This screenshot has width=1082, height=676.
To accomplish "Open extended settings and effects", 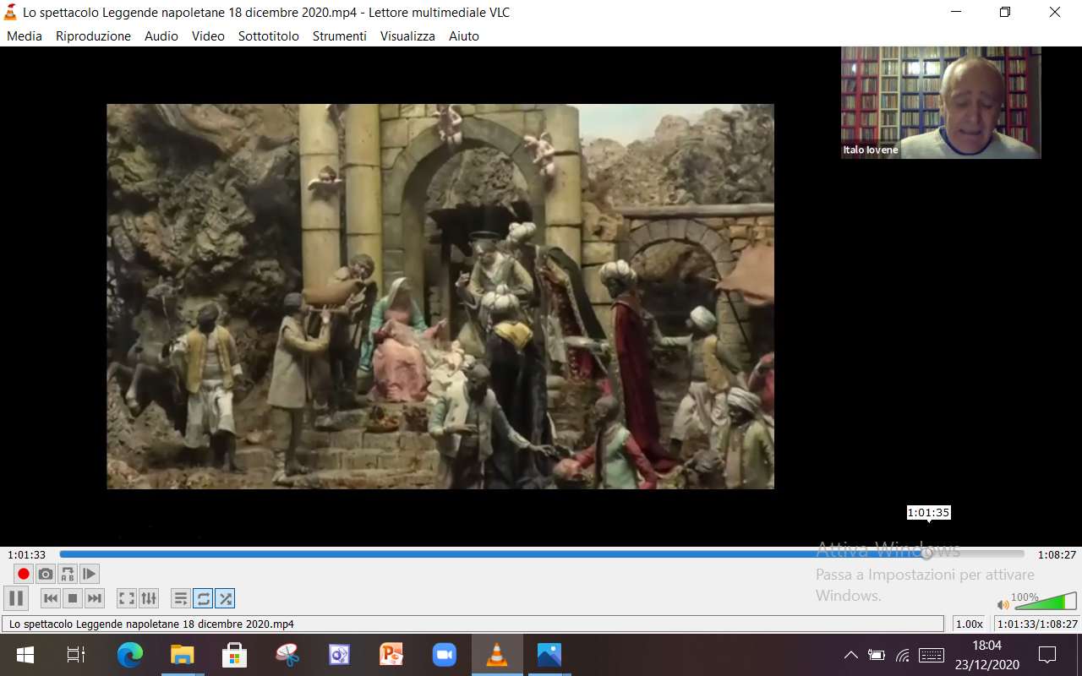I will click(149, 598).
